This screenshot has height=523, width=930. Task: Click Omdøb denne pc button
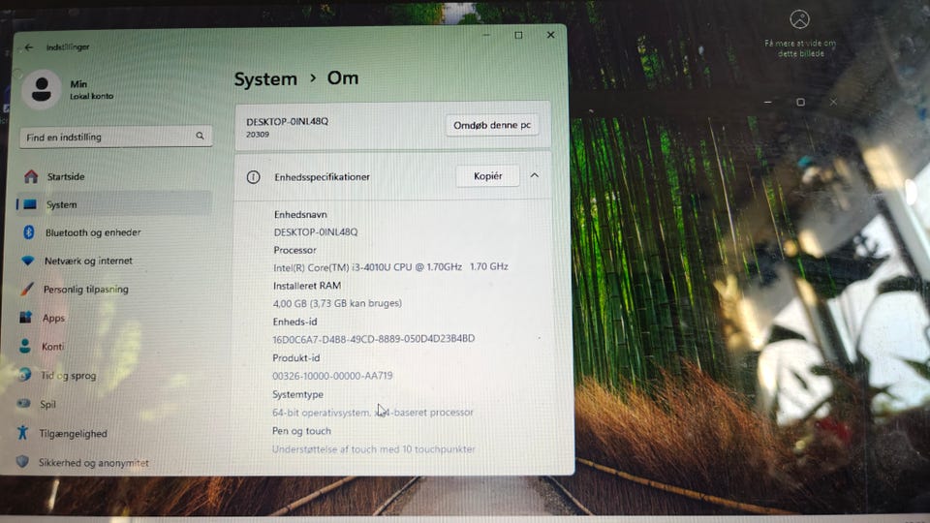492,125
